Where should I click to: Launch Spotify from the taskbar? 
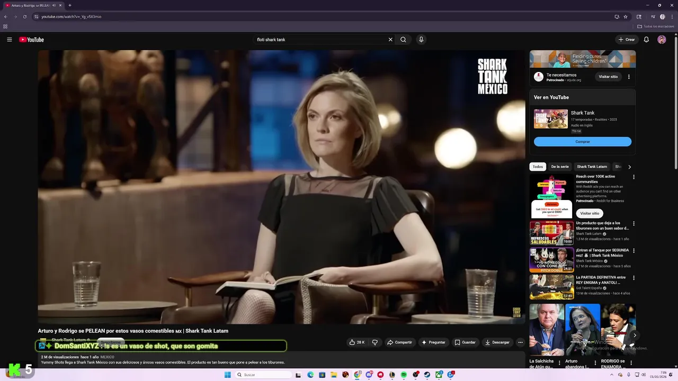[x=404, y=375]
